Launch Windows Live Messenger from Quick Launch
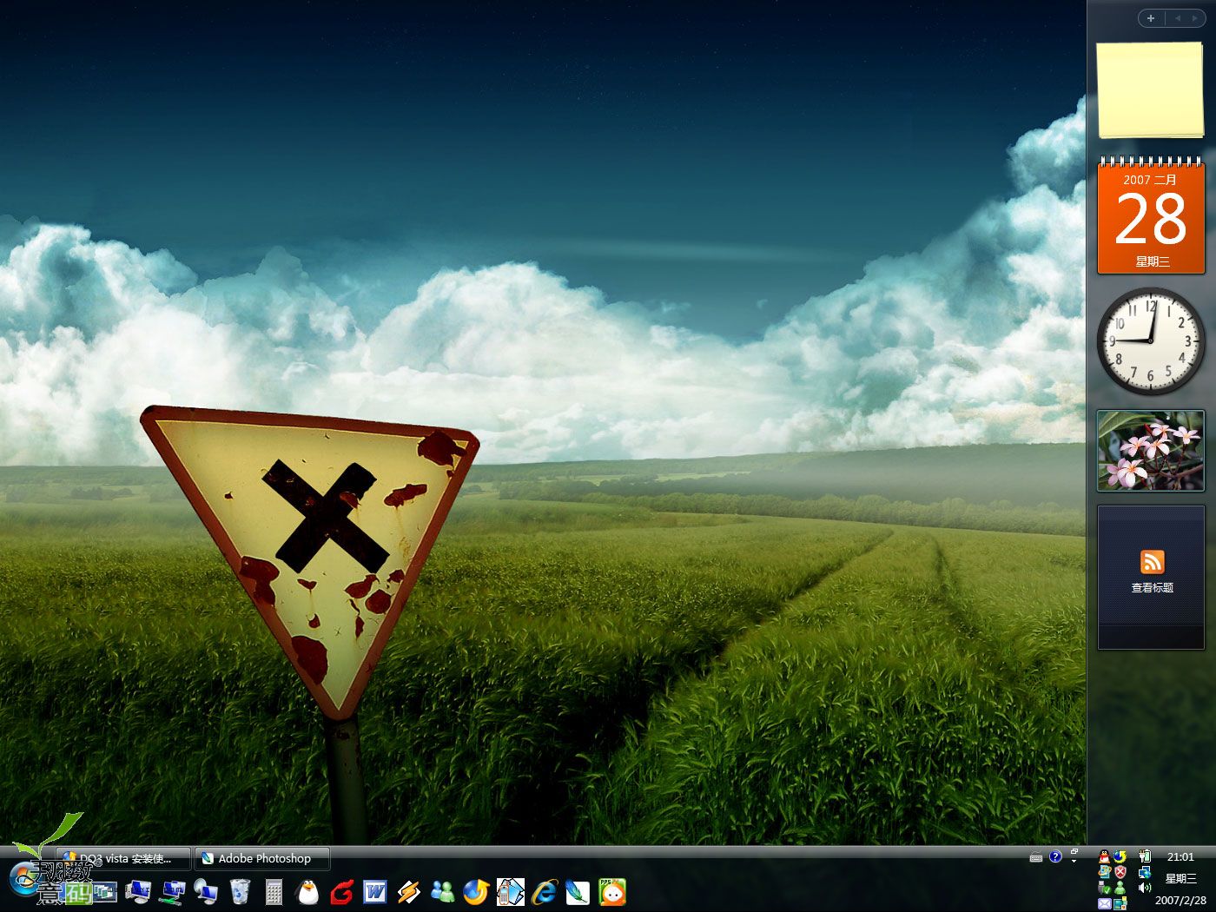 (x=443, y=892)
